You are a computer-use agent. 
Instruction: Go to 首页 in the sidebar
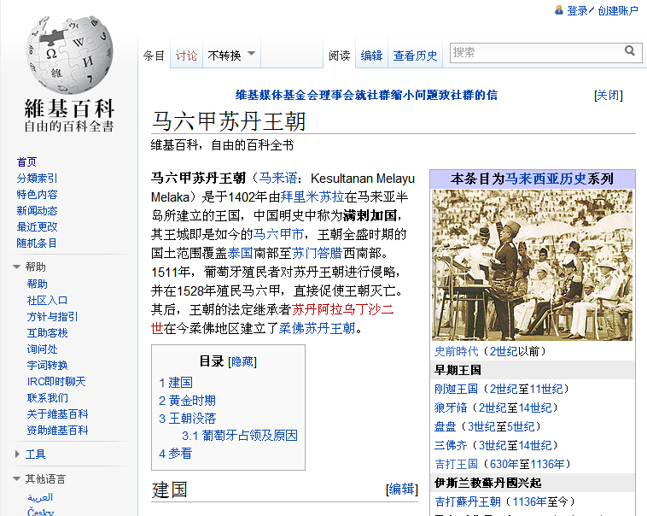(x=26, y=162)
